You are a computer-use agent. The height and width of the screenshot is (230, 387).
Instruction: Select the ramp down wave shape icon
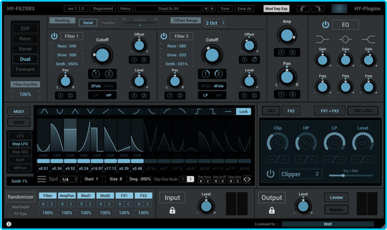coord(121,111)
